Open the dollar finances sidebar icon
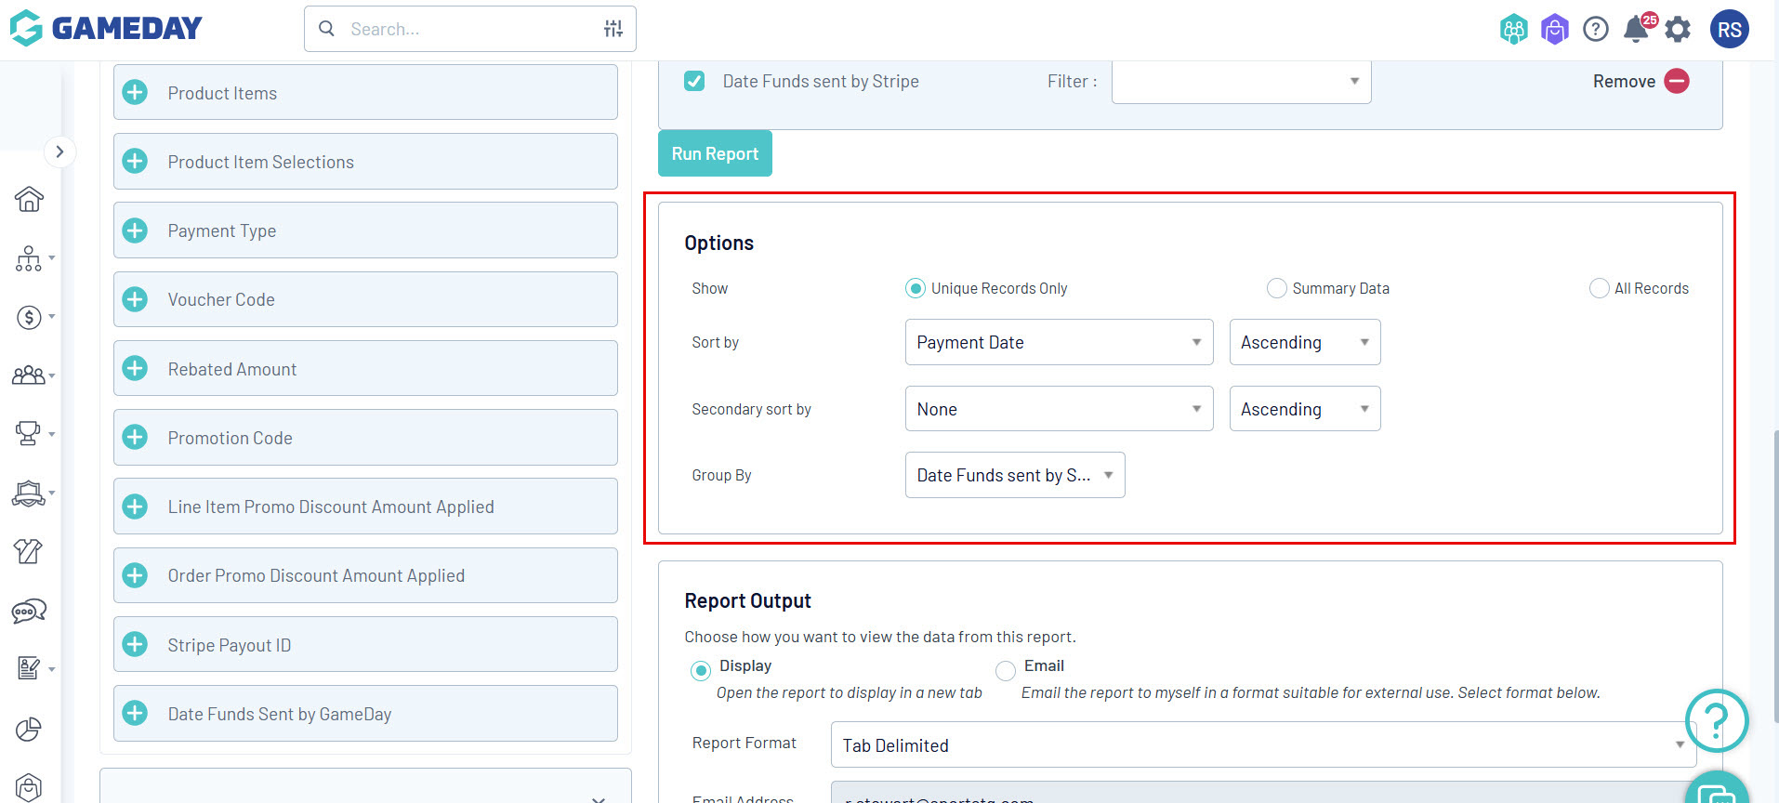 (x=29, y=317)
